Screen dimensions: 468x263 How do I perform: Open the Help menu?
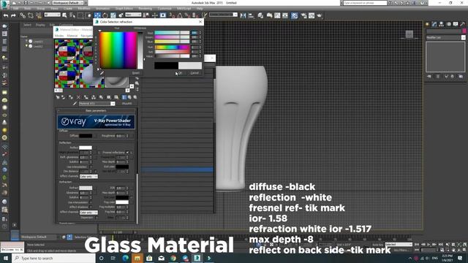pyautogui.click(x=200, y=9)
